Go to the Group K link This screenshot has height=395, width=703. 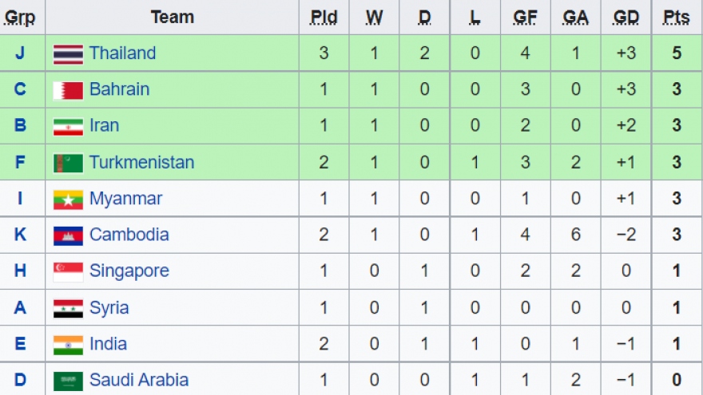tap(20, 235)
